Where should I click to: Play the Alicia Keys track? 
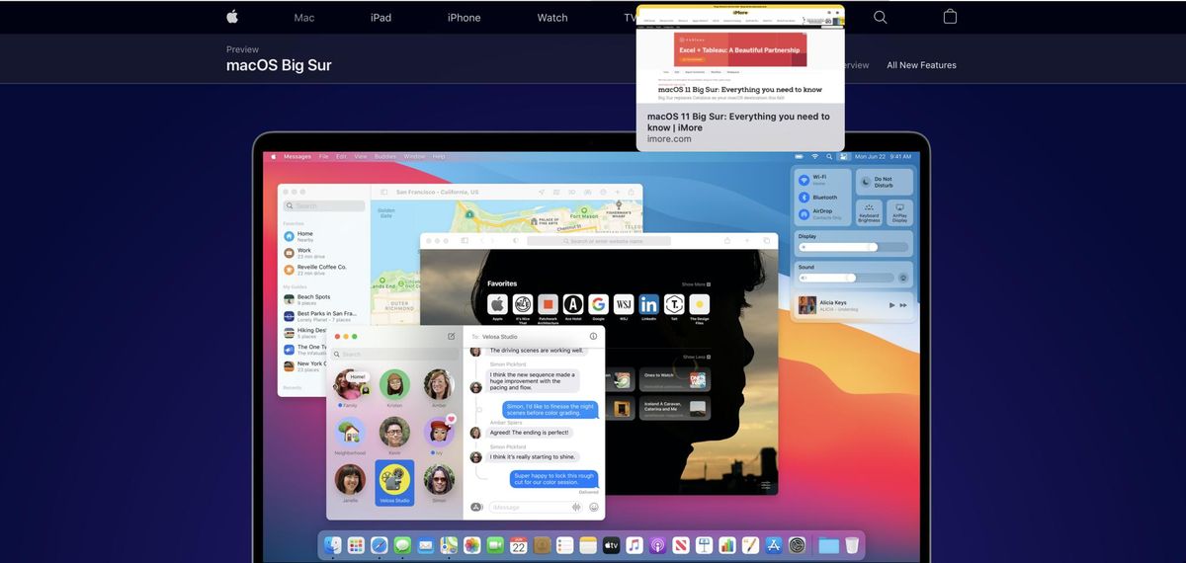pyautogui.click(x=892, y=305)
